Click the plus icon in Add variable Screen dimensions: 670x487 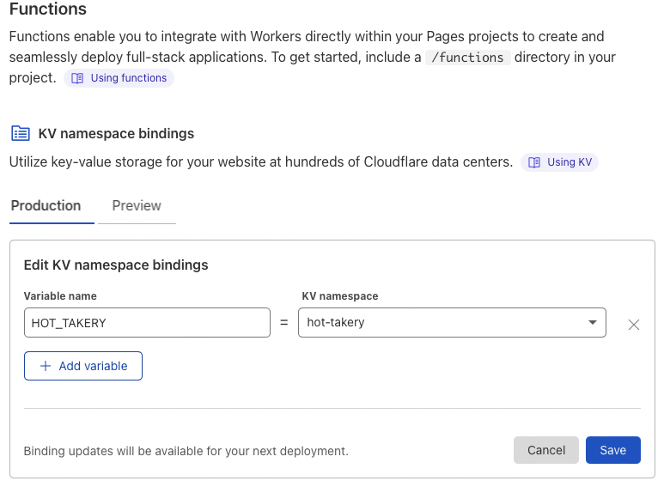pos(46,366)
